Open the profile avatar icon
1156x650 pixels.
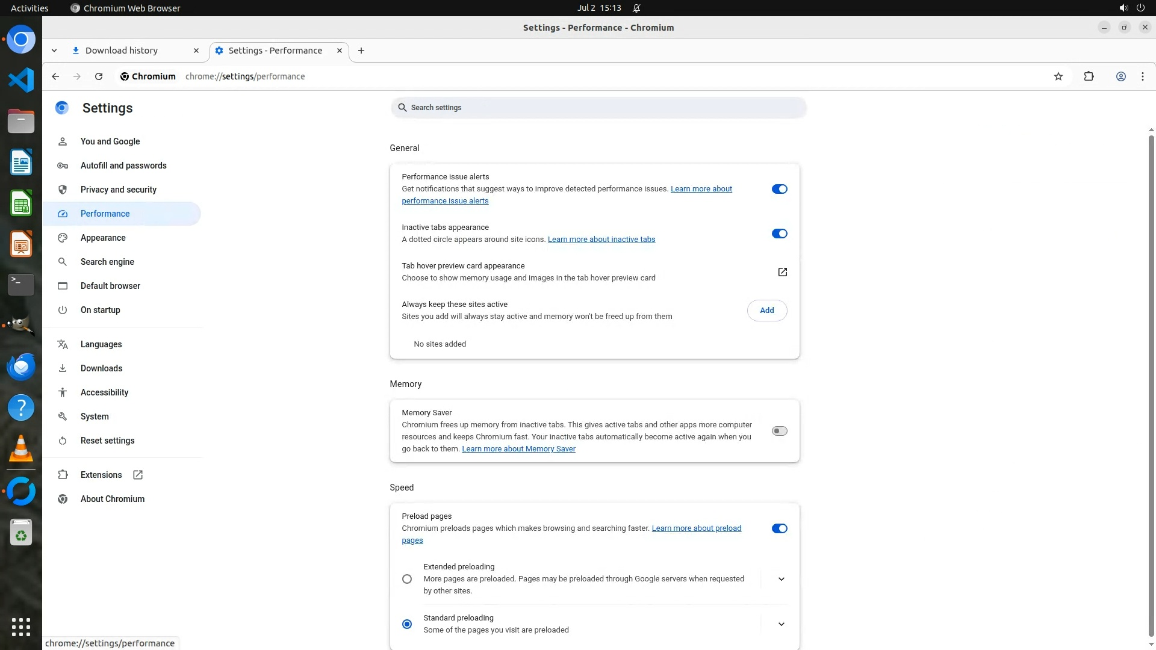click(x=1120, y=76)
